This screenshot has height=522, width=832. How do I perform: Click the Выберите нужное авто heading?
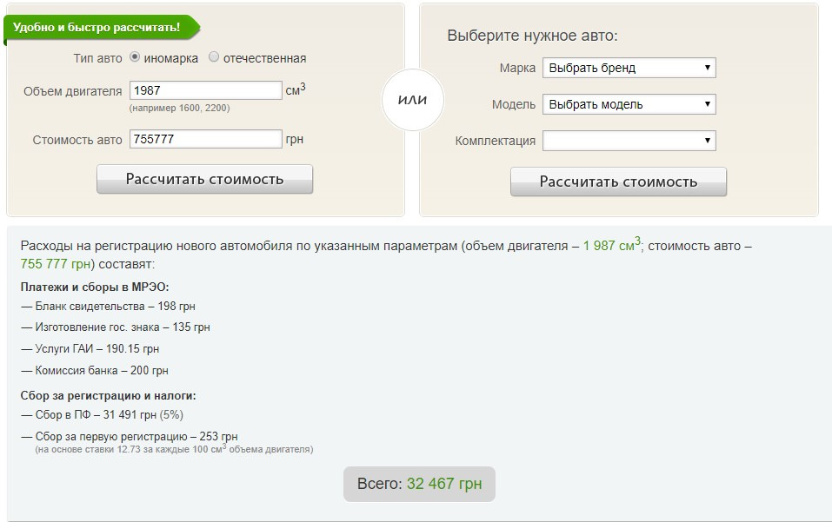(532, 36)
